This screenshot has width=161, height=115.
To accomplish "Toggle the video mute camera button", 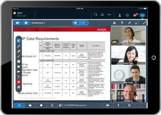I will point(107,105).
